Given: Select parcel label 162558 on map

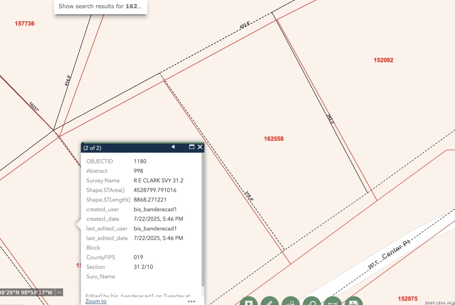Looking at the screenshot, I should point(274,139).
